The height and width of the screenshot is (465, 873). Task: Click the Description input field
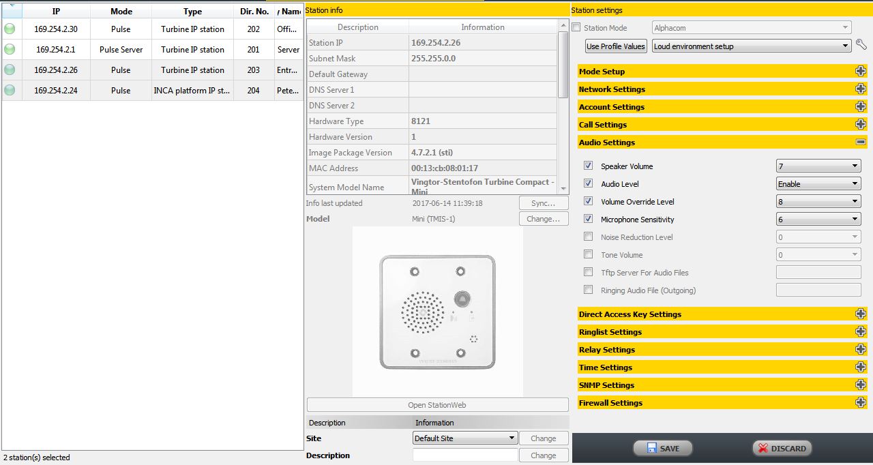(x=465, y=455)
